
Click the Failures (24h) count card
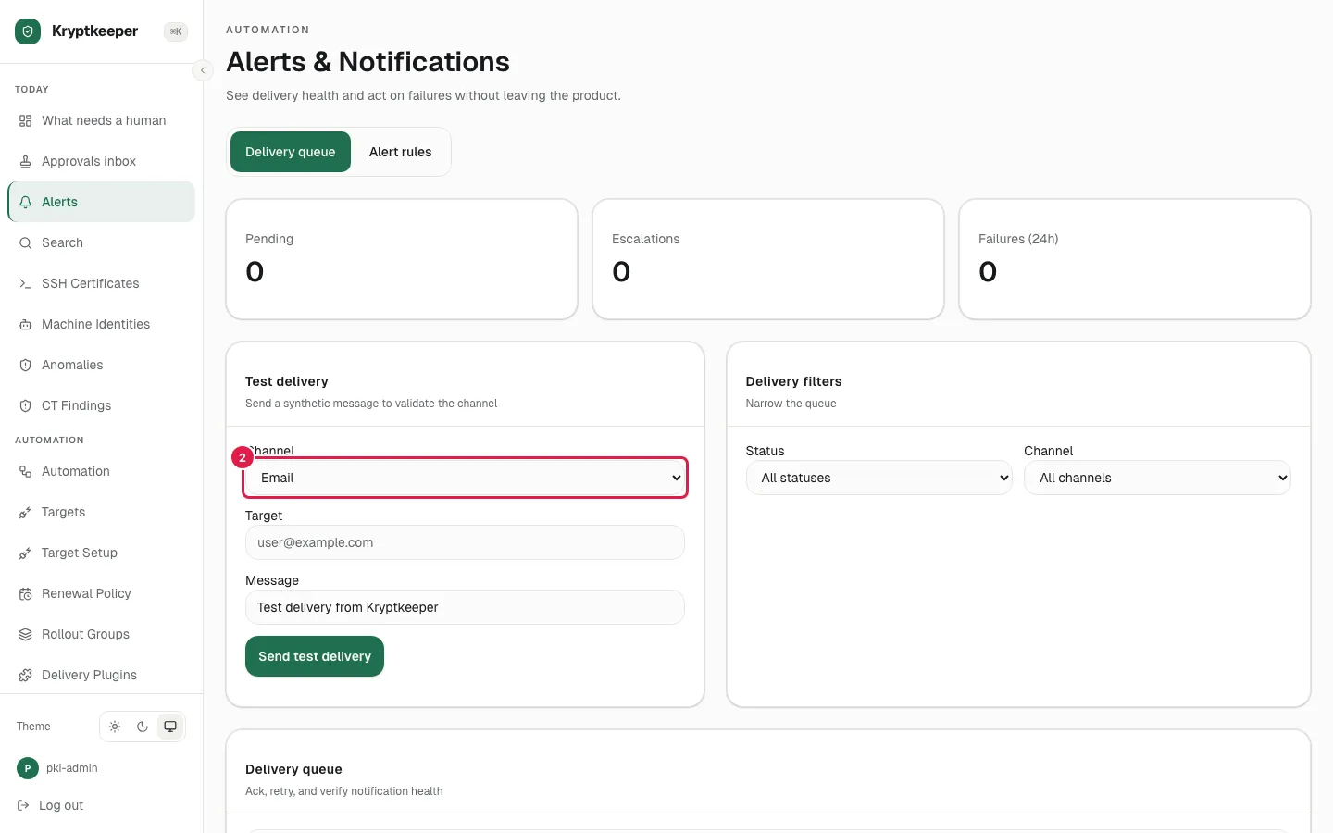(1135, 259)
